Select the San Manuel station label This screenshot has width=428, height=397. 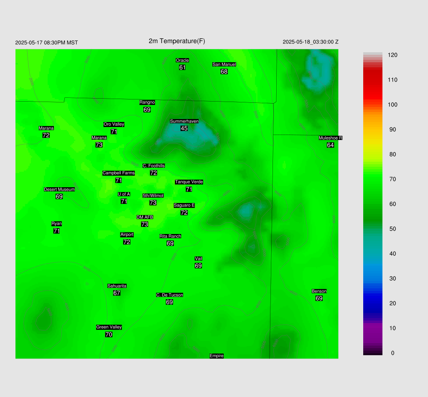(x=224, y=64)
